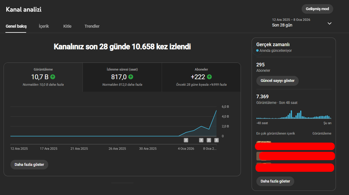Open the second video marker badge on chart
Viewport: 349px width, 195px height.
pyautogui.click(x=201, y=140)
